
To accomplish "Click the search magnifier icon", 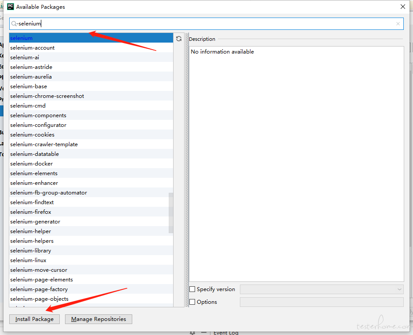I will click(x=14, y=24).
